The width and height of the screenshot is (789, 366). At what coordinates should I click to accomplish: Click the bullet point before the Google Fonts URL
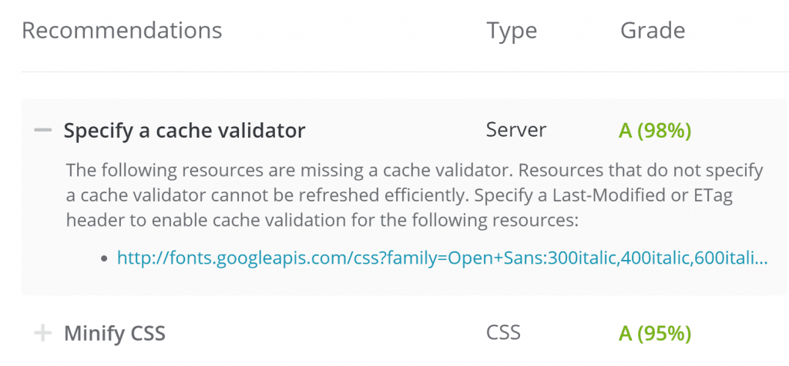tap(104, 258)
